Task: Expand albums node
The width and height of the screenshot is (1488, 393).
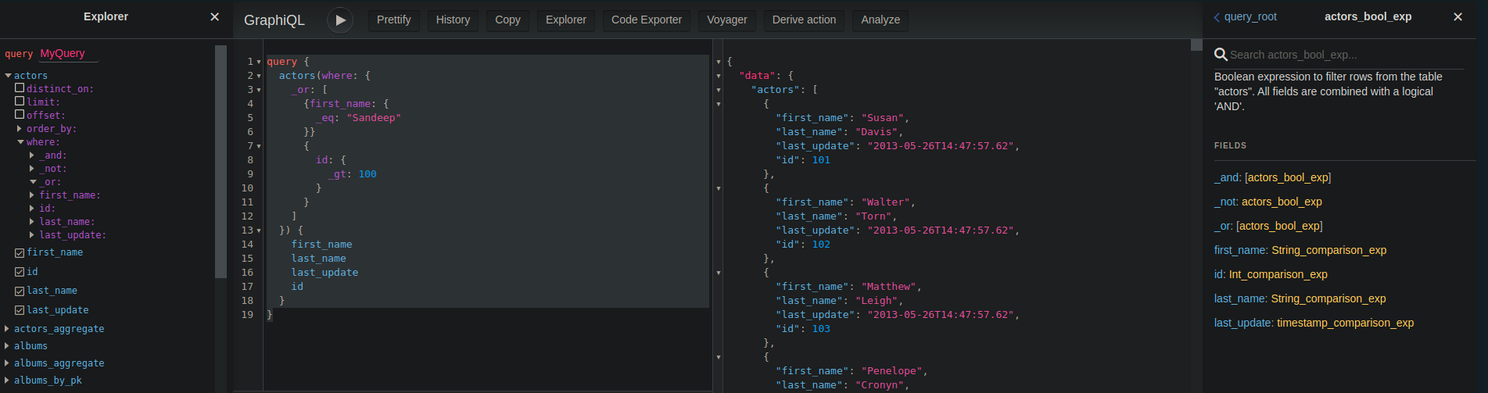Action: [7, 346]
